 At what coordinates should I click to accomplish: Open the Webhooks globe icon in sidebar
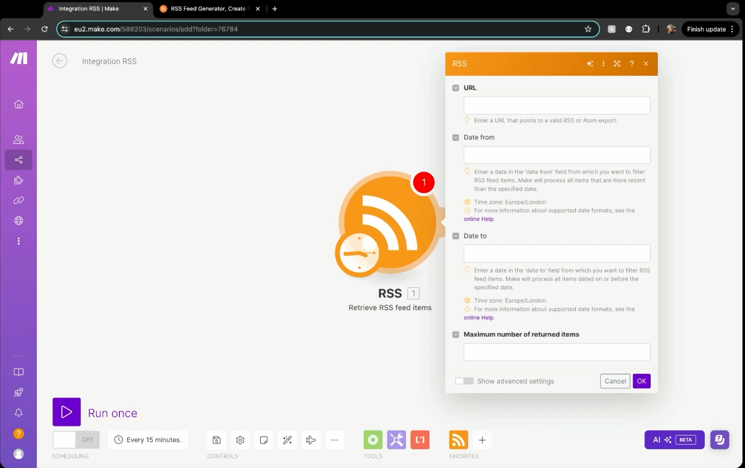point(19,221)
